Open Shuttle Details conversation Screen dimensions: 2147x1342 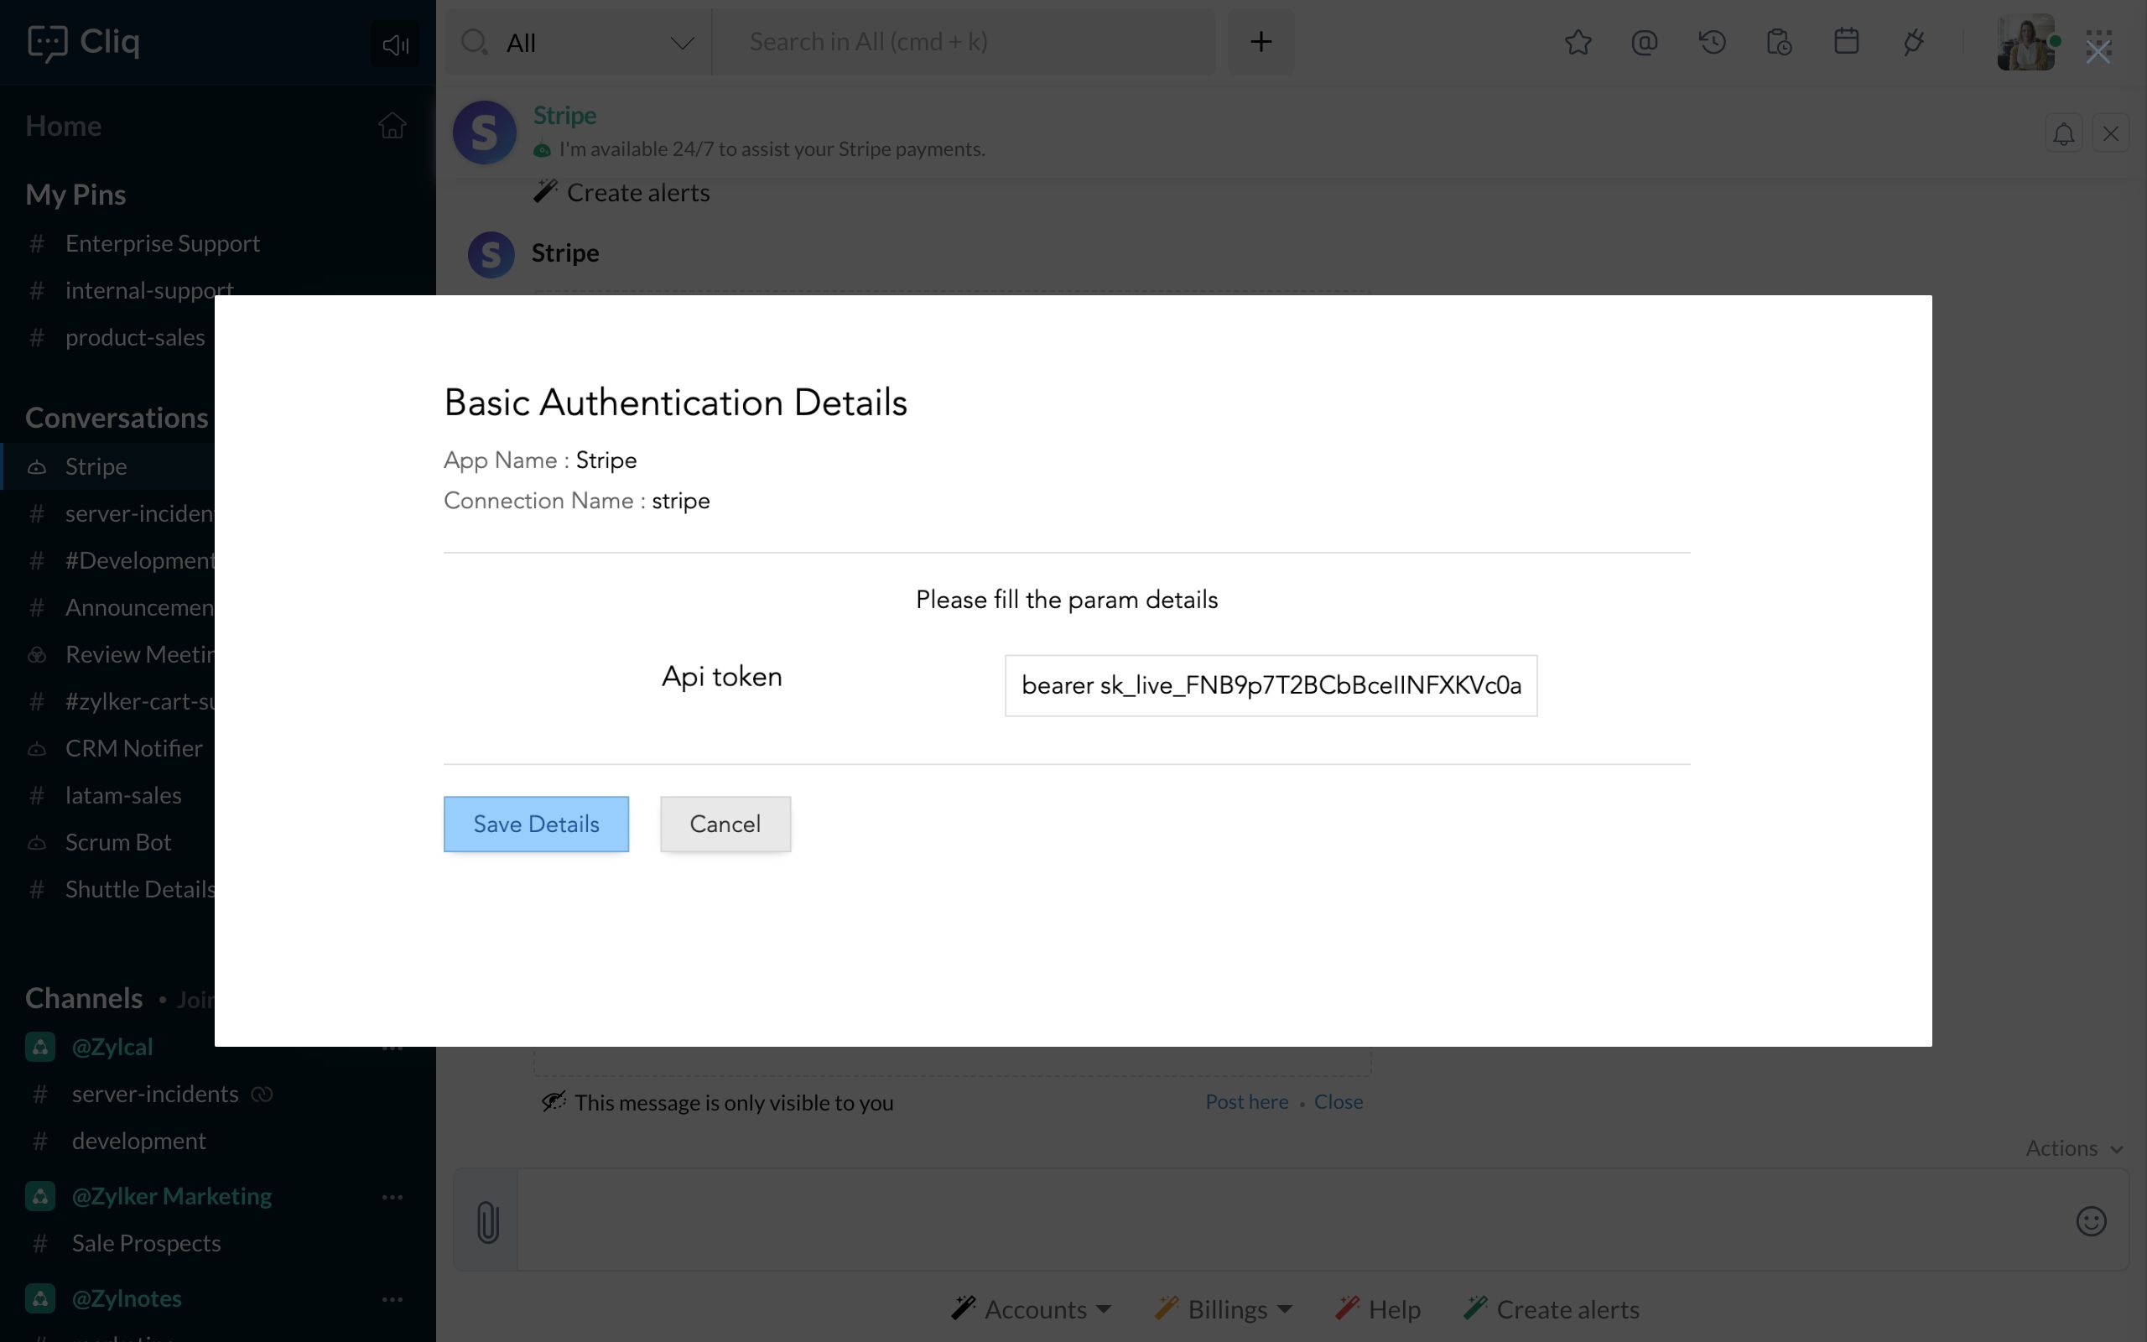(x=139, y=889)
